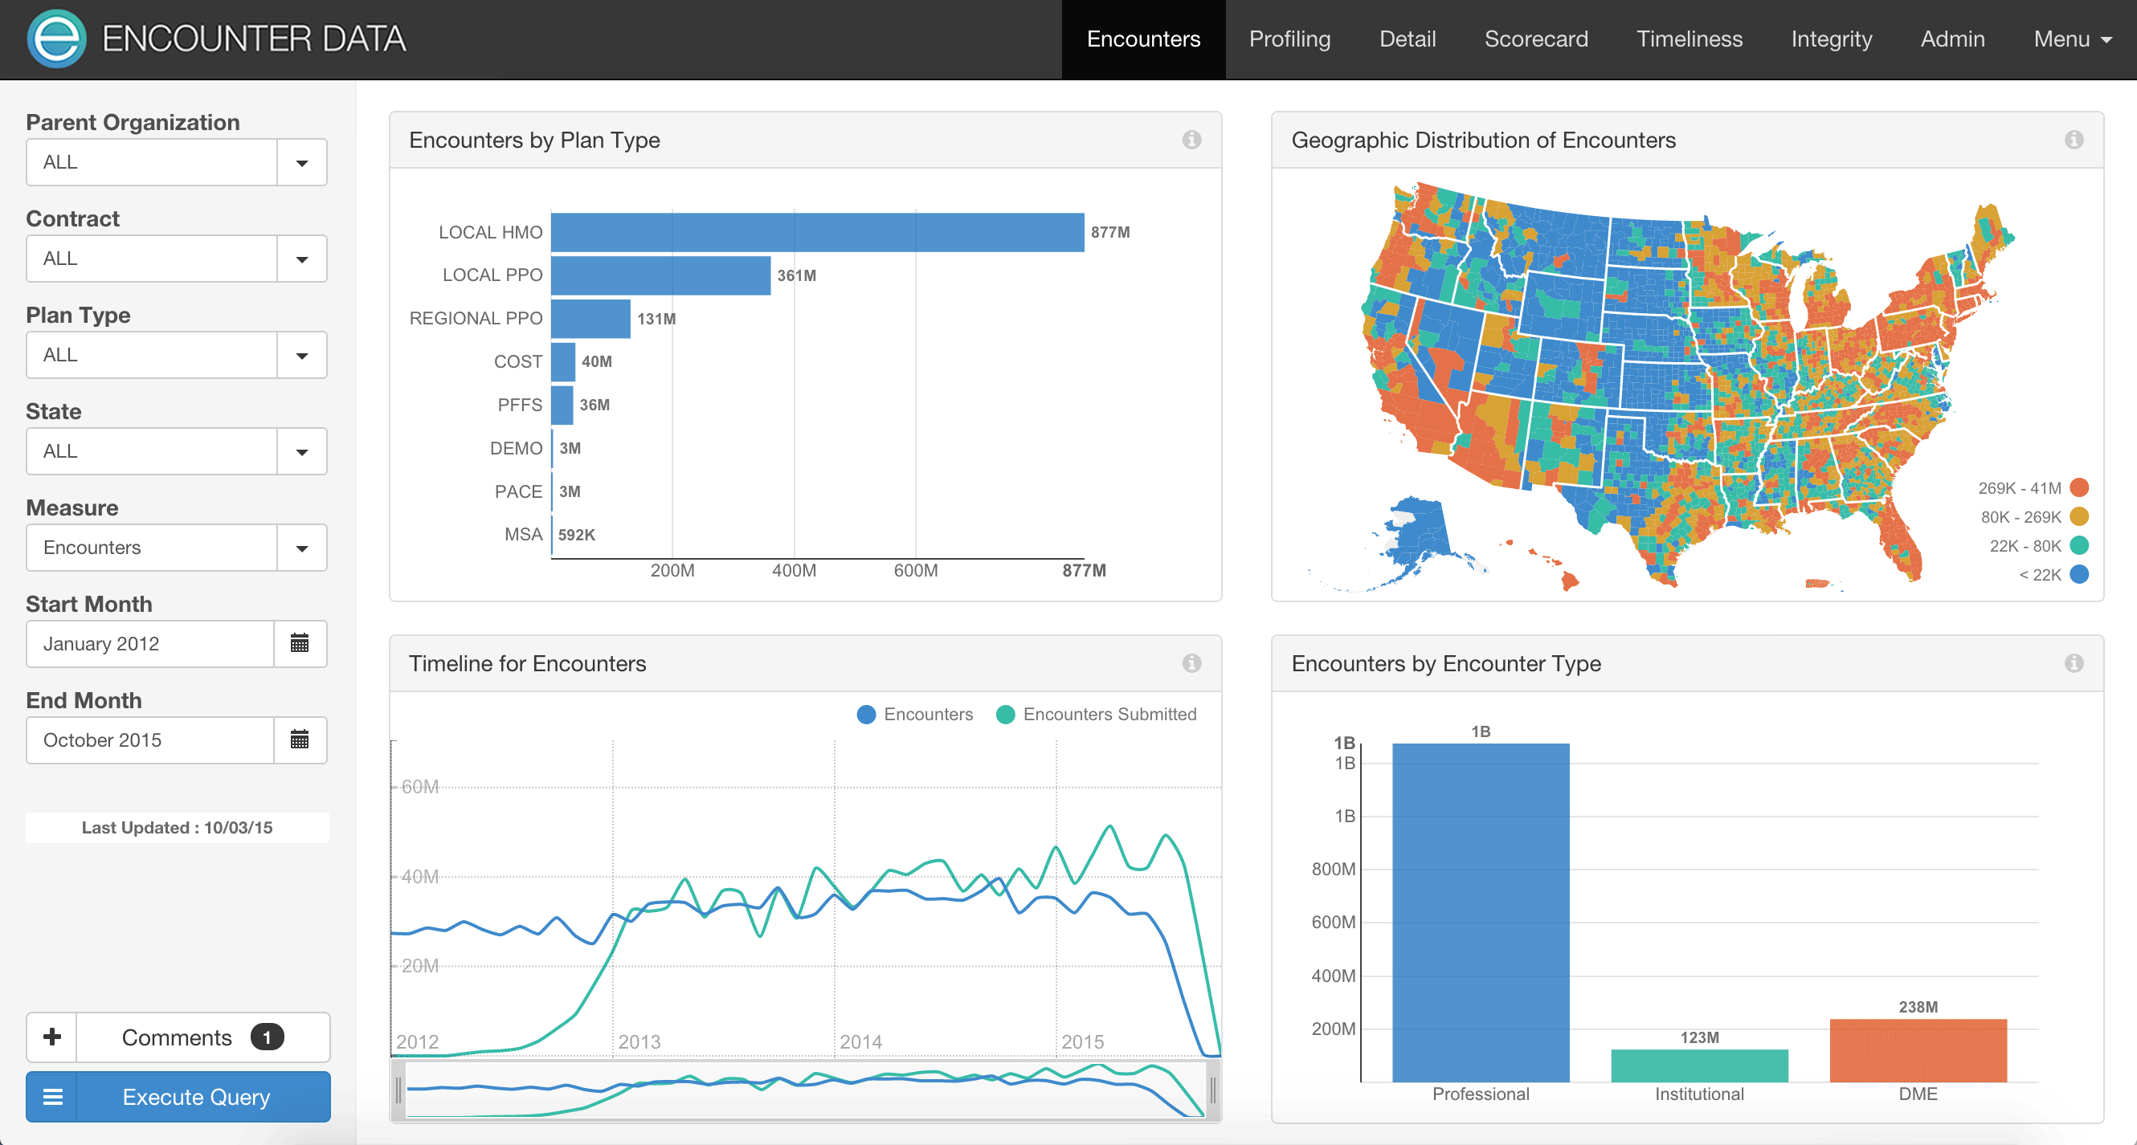Toggle the Encounters Submitted series legend
Viewport: 2137px width, 1145px height.
click(x=1096, y=714)
